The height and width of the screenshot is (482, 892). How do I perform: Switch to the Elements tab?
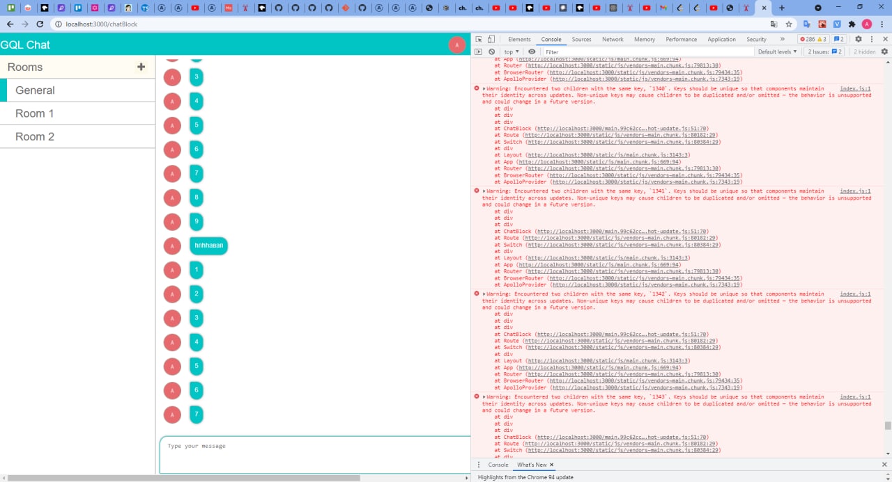(x=519, y=40)
